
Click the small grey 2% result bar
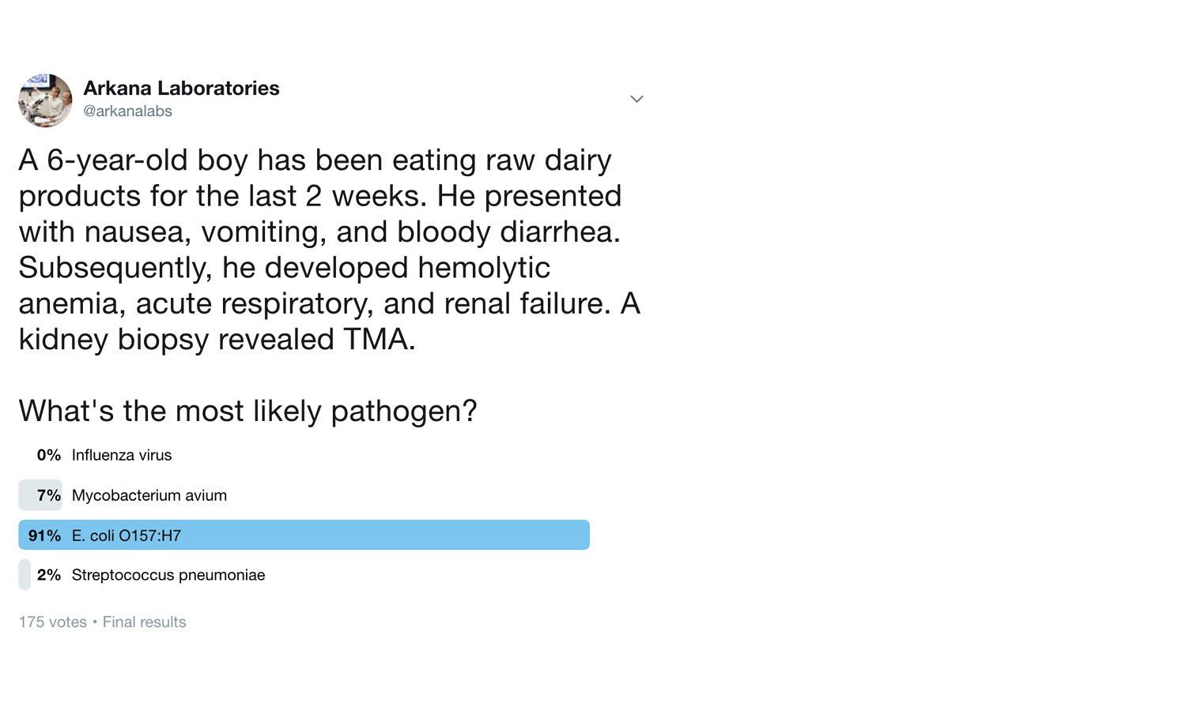point(25,574)
